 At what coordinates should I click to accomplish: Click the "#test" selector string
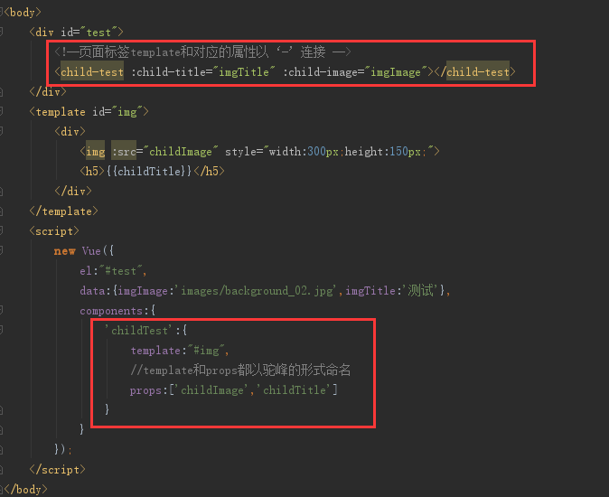(120, 270)
